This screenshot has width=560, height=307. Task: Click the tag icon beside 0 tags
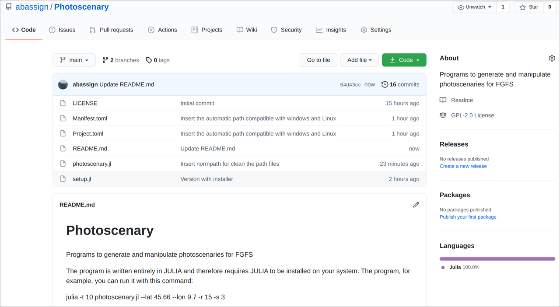click(149, 60)
